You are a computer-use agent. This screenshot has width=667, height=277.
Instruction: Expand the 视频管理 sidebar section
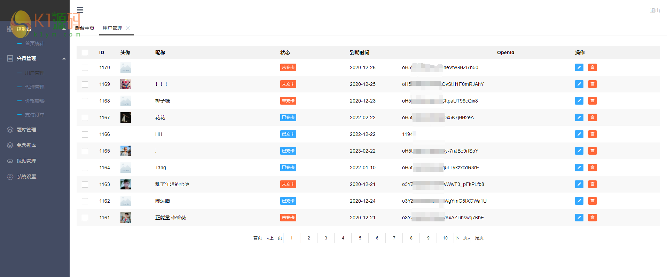35,161
